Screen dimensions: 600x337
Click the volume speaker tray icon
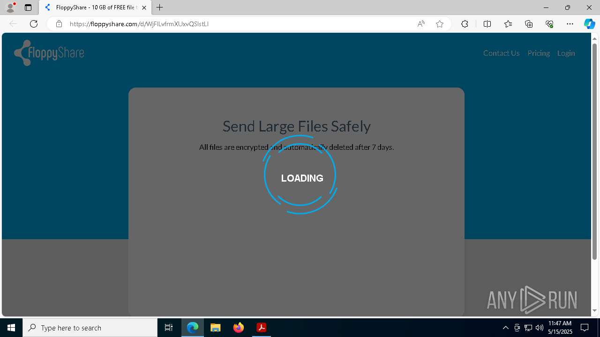(540, 328)
